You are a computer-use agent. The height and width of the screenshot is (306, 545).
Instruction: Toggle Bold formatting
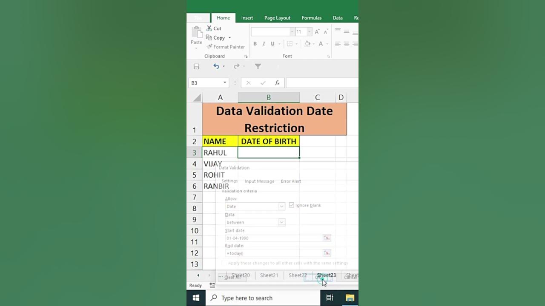click(255, 44)
